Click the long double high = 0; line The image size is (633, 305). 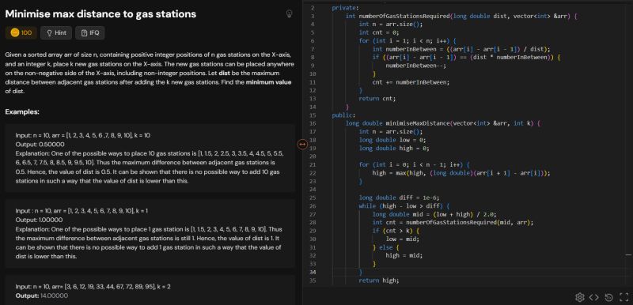(394, 149)
